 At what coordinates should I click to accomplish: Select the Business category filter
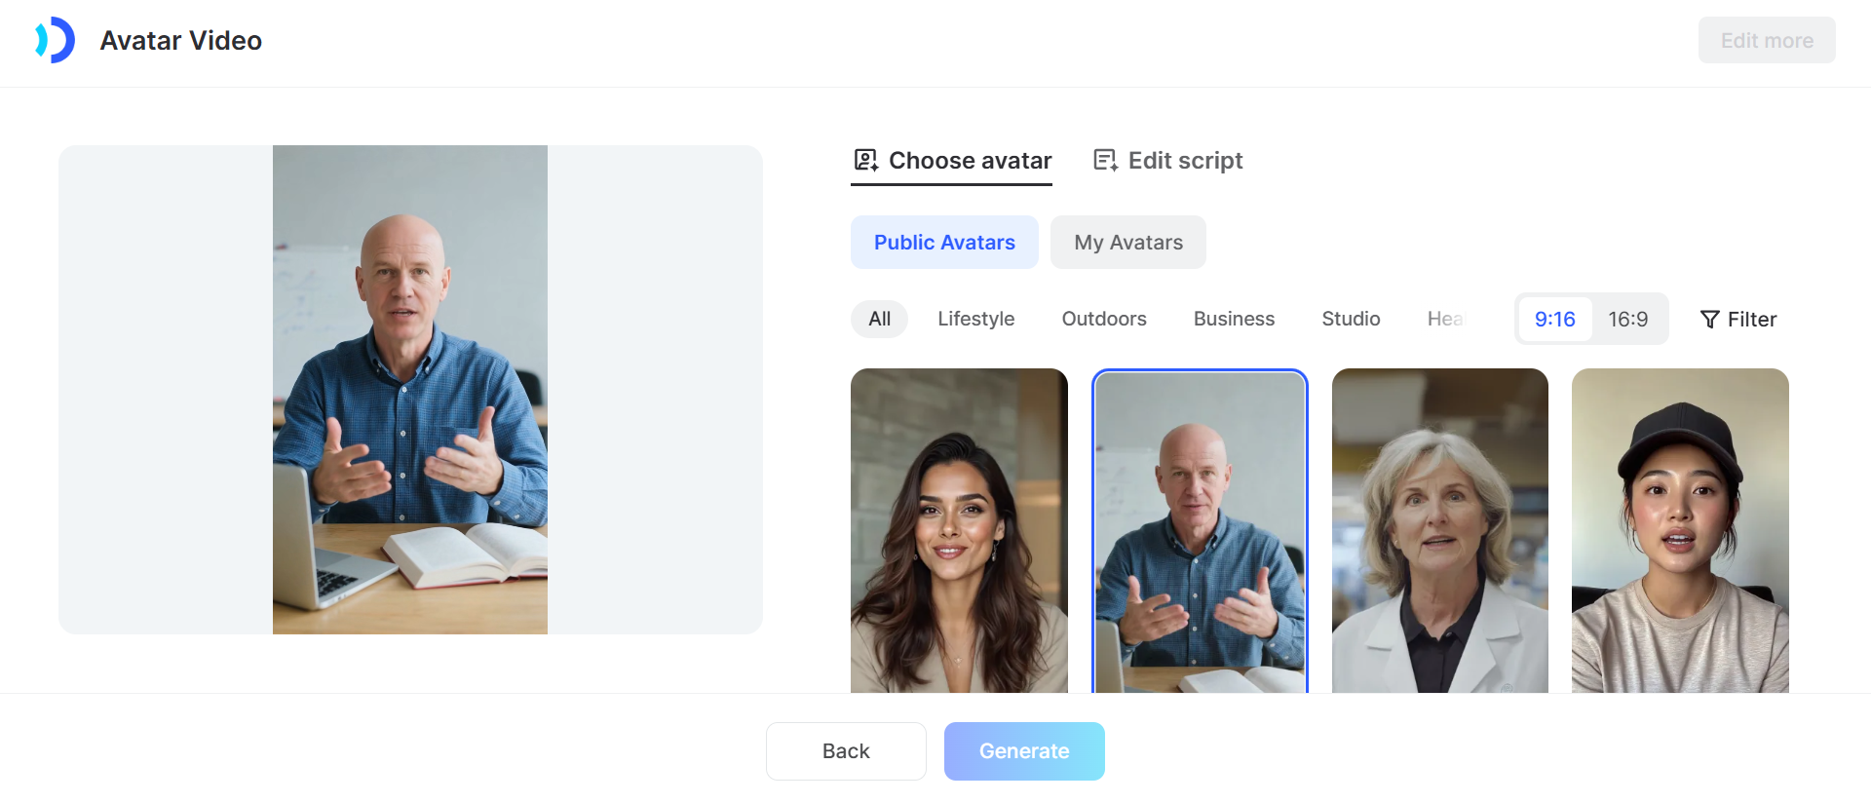click(x=1234, y=319)
